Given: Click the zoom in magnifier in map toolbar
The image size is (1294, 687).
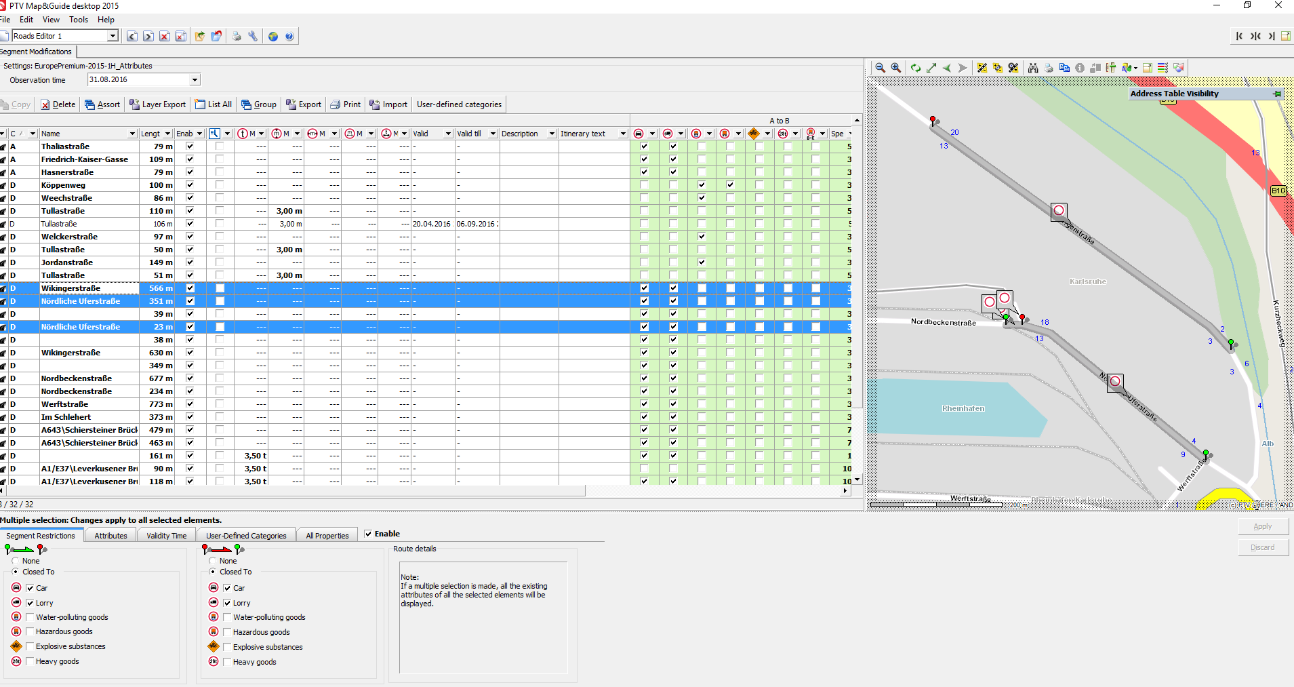Looking at the screenshot, I should (896, 68).
